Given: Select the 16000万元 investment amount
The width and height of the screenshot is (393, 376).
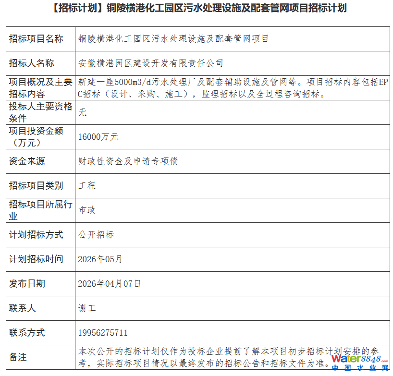Looking at the screenshot, I should 98,137.
